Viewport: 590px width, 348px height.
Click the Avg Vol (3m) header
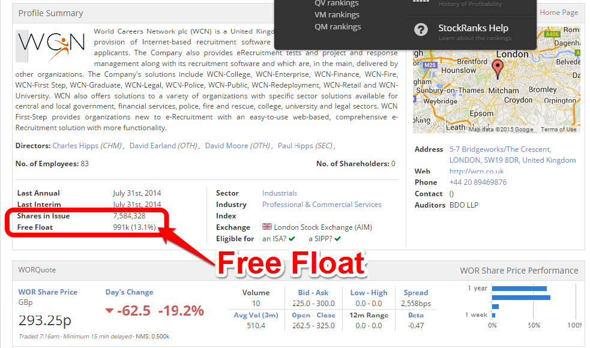pos(256,315)
